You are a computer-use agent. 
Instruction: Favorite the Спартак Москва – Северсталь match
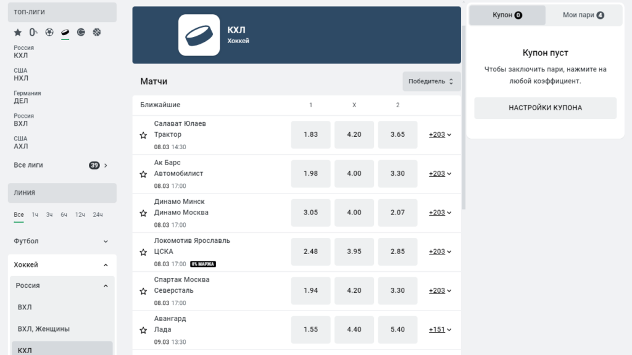[x=143, y=292]
